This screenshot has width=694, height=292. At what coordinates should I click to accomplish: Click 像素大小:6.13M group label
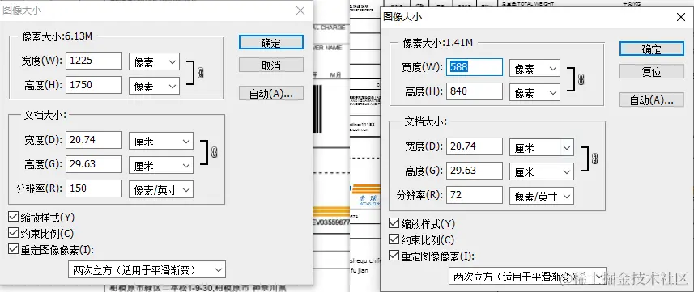pyautogui.click(x=57, y=36)
